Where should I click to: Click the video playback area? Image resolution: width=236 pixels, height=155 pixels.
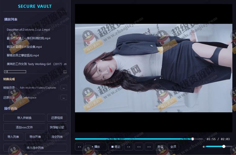coord(154,68)
